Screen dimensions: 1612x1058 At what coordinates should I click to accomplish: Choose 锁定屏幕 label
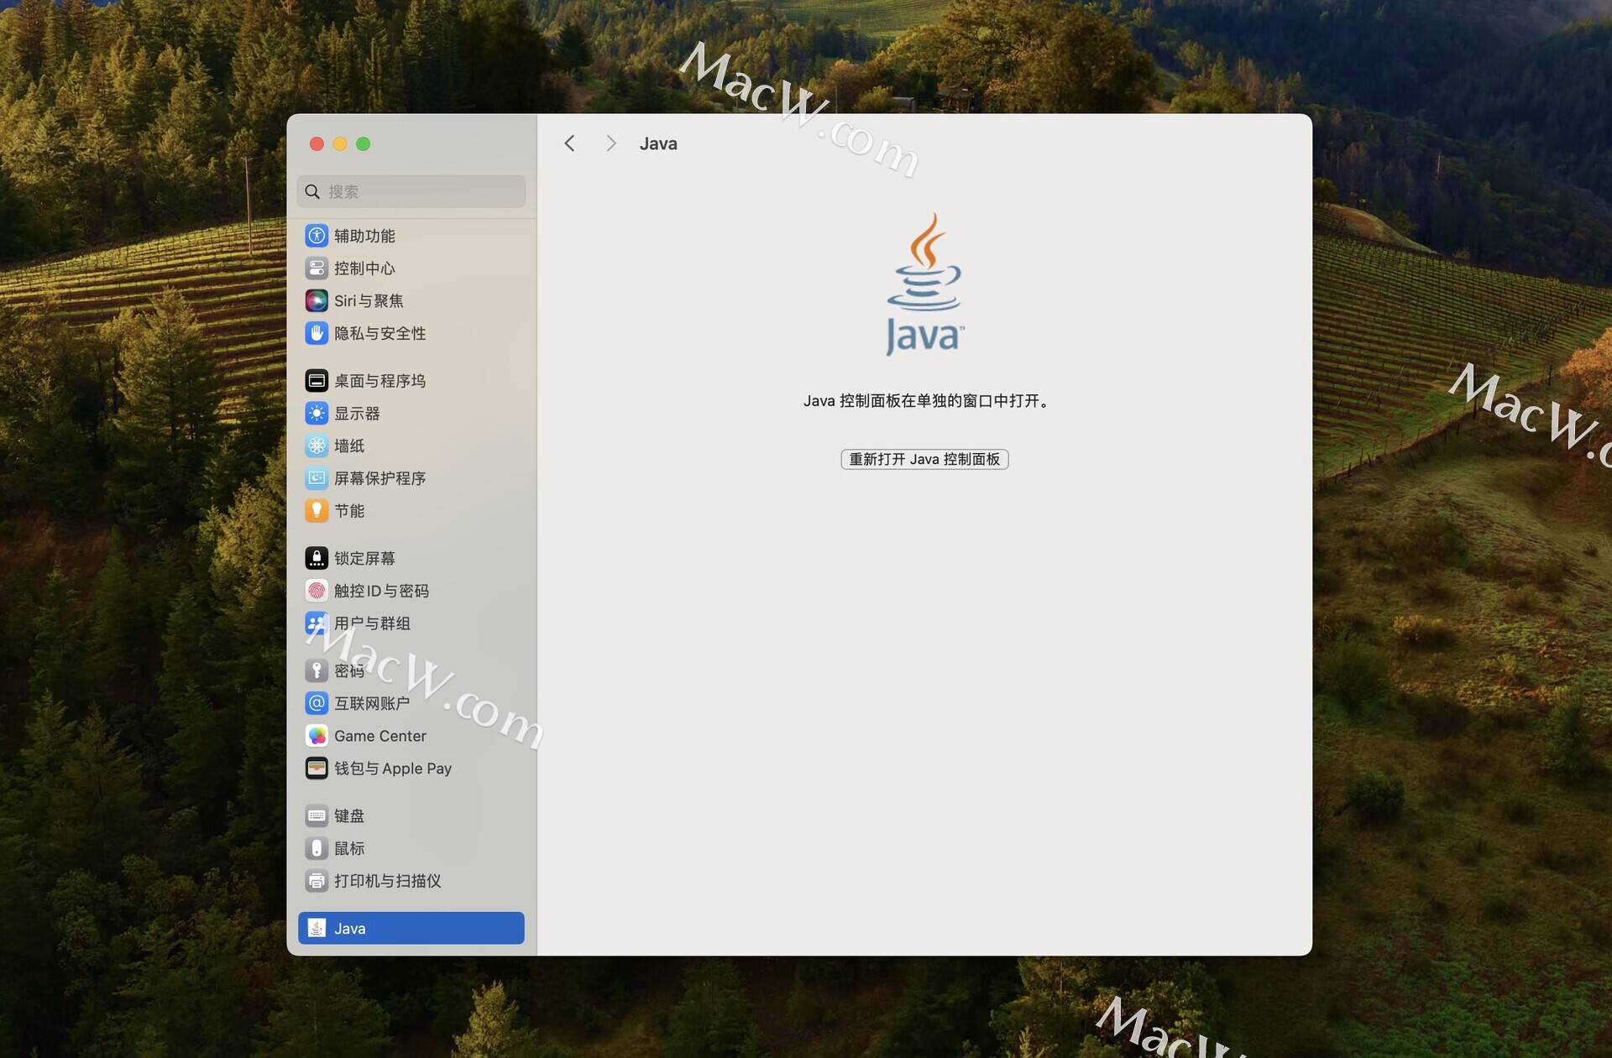coord(364,558)
